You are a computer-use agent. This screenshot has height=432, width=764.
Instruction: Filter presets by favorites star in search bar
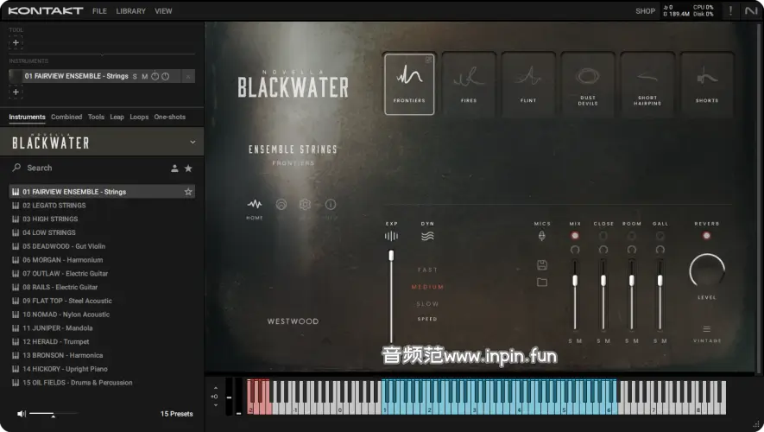coord(188,168)
